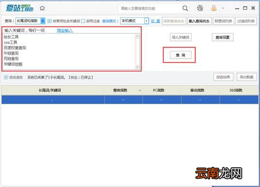The width and height of the screenshot is (260, 187).
Task: Click sort arrow in 整体指数 header
Action: click(140, 91)
